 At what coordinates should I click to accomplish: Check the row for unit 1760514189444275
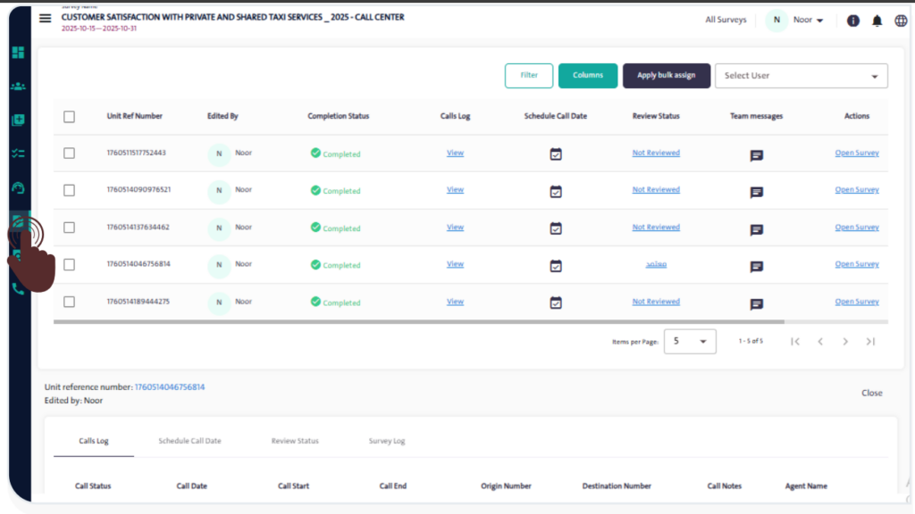(x=70, y=302)
